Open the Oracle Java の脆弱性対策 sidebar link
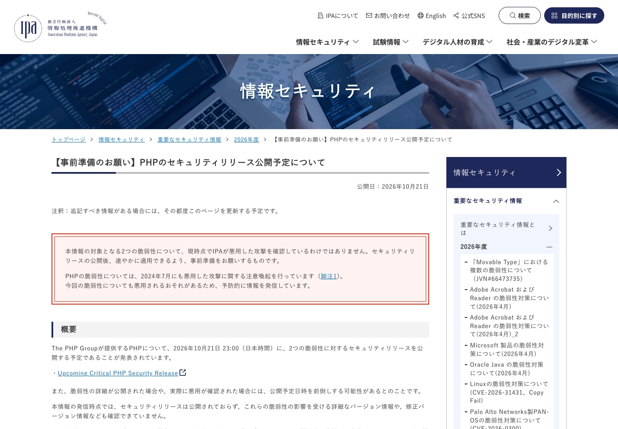Screen dimensions: 618x429 506,369
